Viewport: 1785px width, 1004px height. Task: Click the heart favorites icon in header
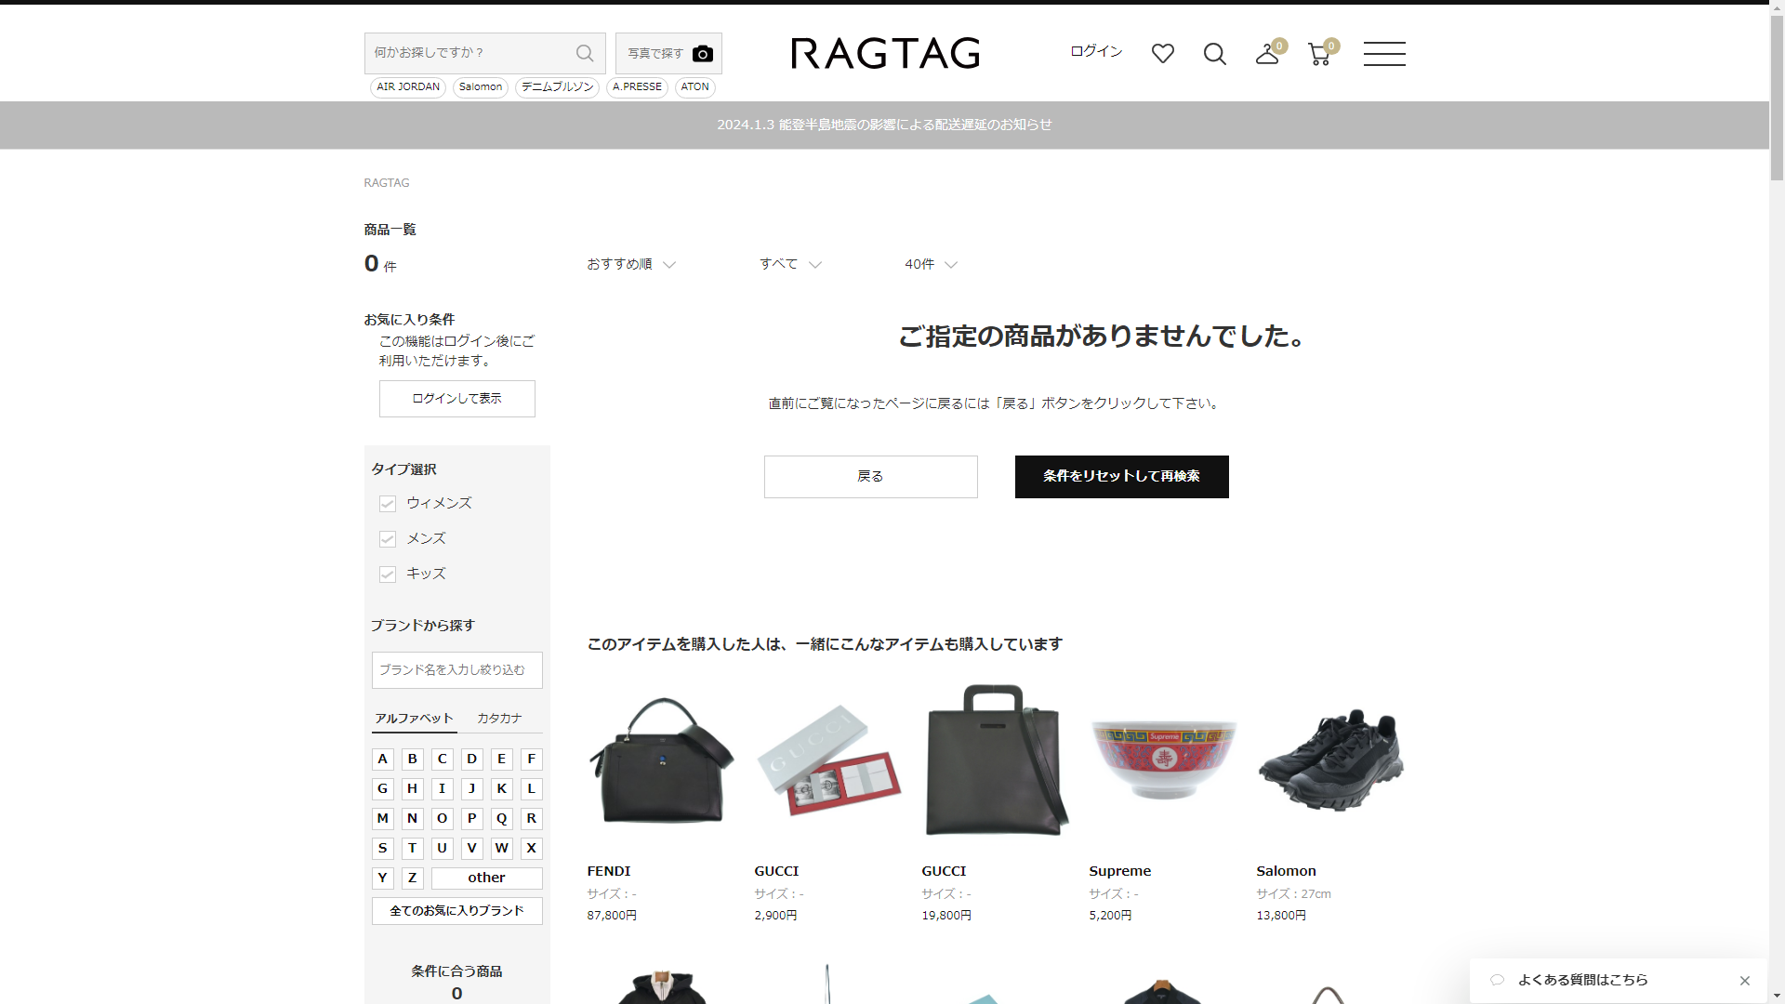point(1162,54)
